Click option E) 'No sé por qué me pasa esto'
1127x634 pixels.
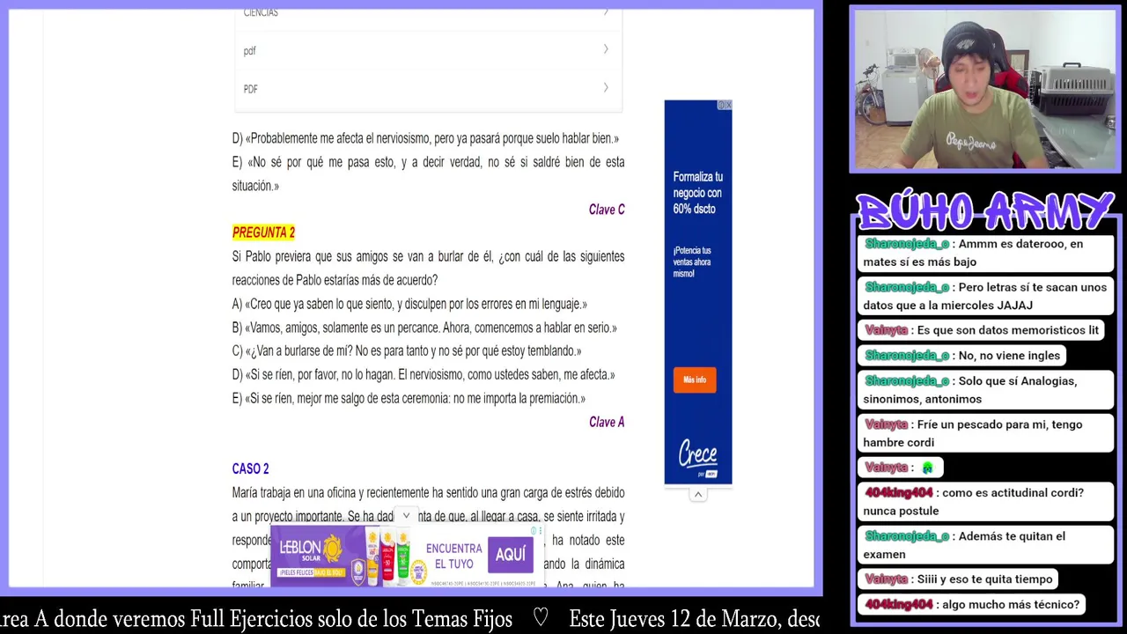click(x=428, y=173)
